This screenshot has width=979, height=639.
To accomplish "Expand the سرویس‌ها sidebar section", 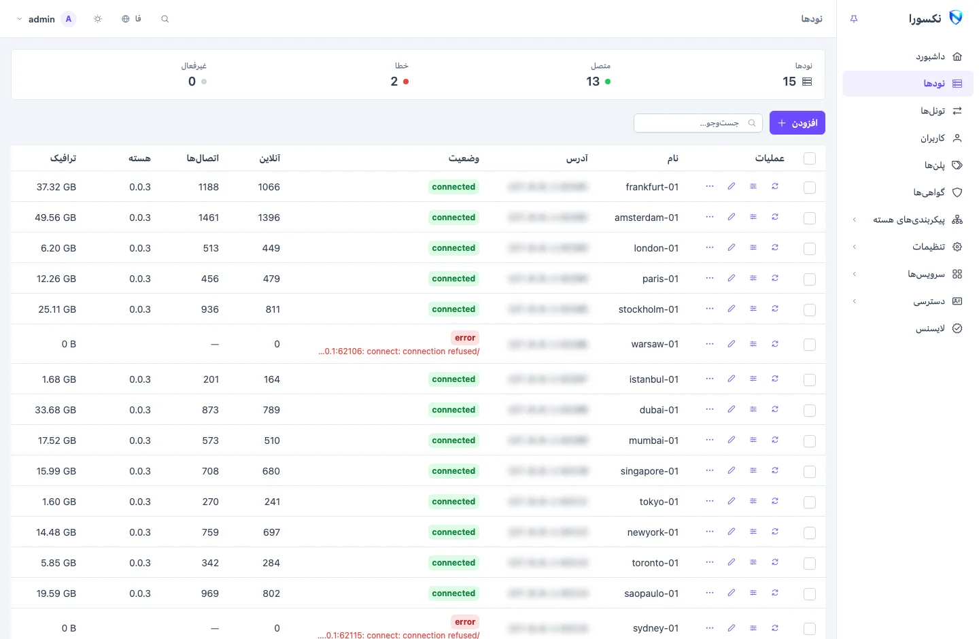I will click(908, 274).
